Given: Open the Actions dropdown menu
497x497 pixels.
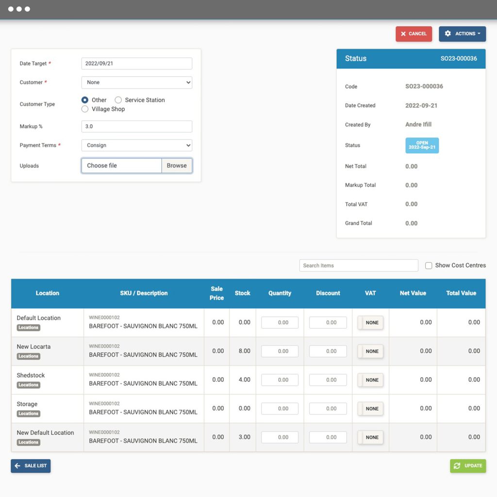Looking at the screenshot, I should (x=462, y=33).
